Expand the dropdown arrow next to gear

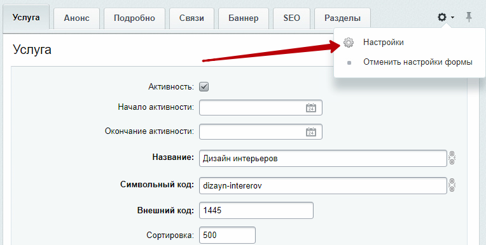[x=452, y=18]
